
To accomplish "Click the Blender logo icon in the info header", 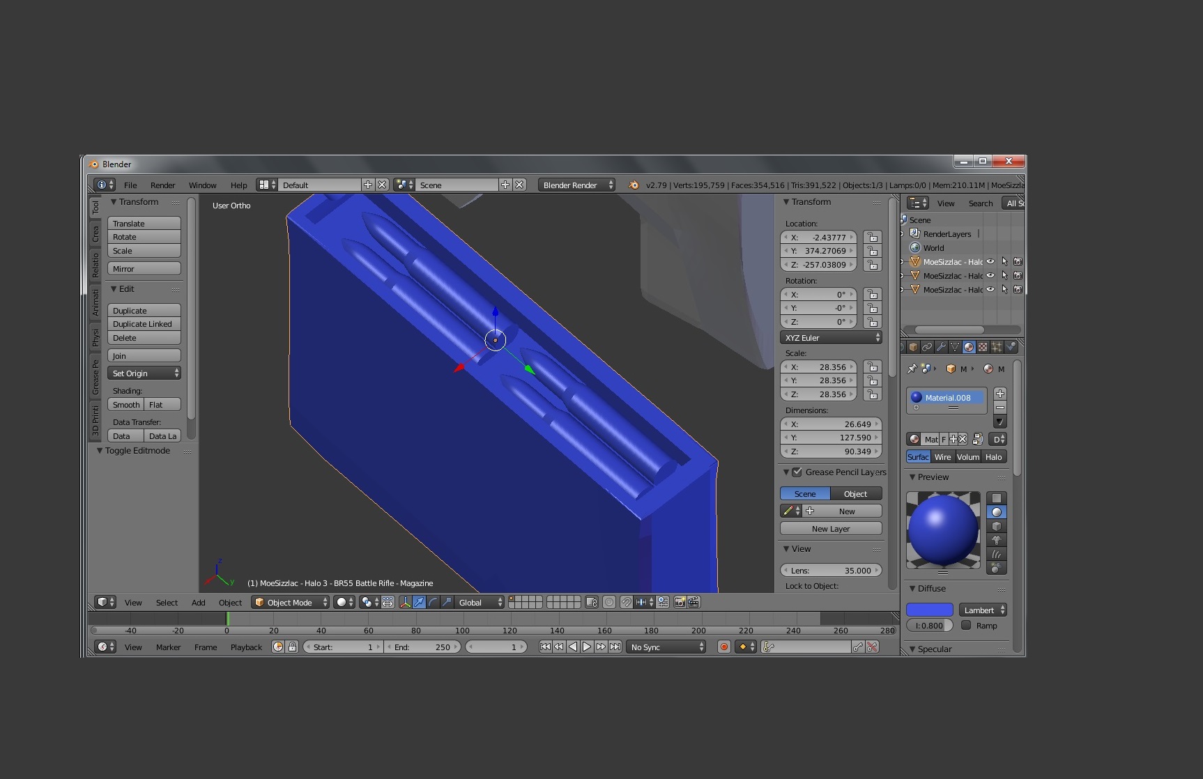I will tap(634, 185).
